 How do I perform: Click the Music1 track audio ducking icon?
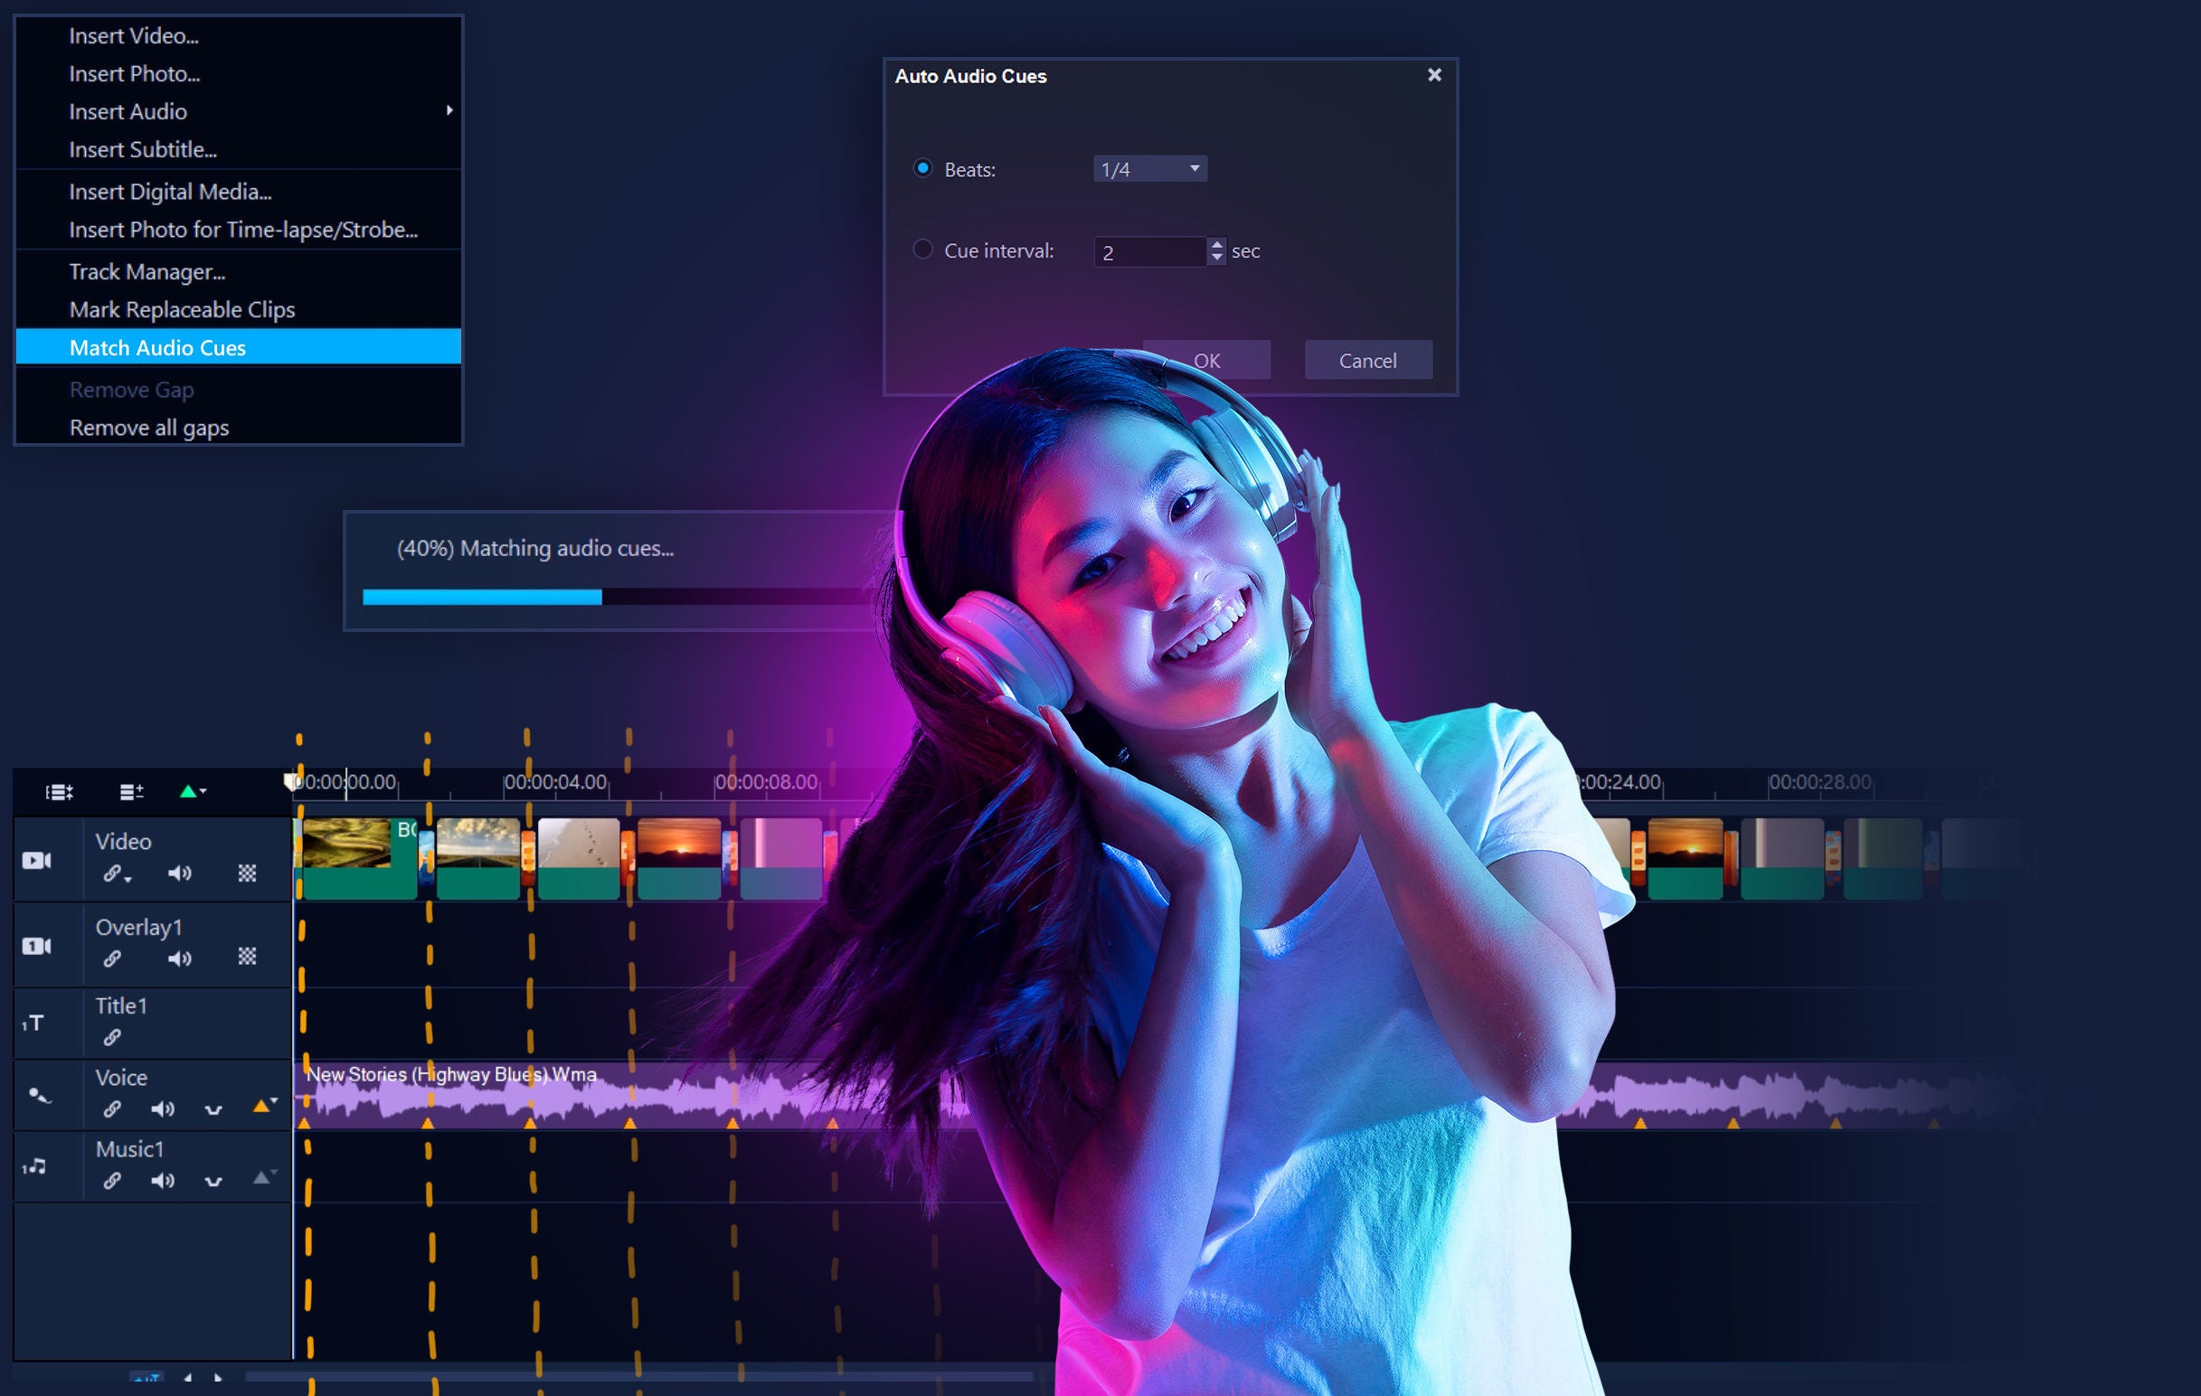213,1182
